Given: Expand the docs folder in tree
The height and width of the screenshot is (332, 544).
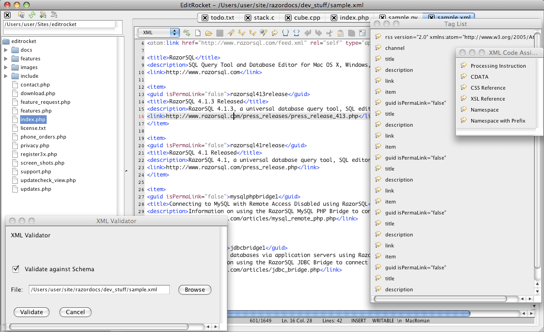Looking at the screenshot, I should (x=6, y=50).
